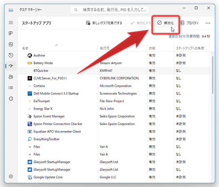Maximize the Task Manager window
Screen dimensions: 219x187
click(196, 8)
